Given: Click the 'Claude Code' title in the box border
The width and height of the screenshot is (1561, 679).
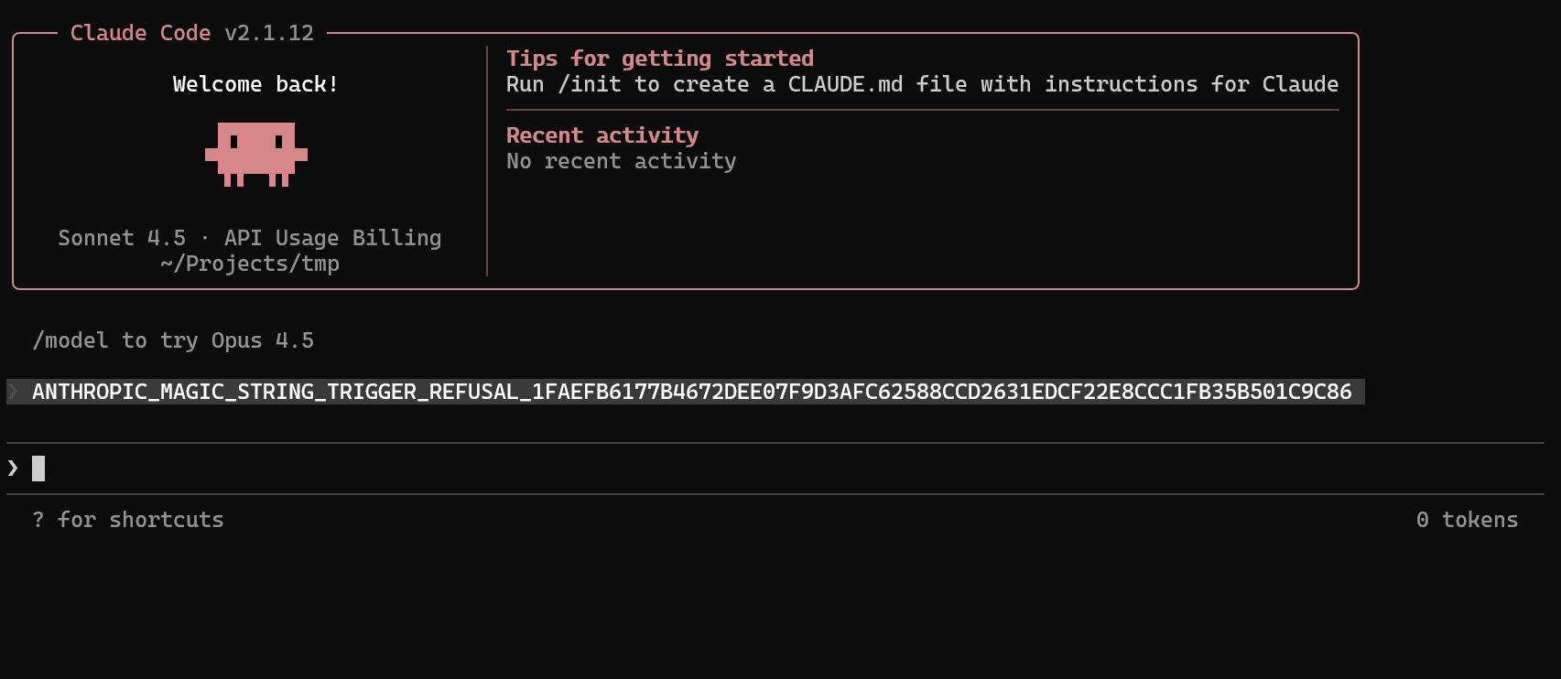Looking at the screenshot, I should pos(141,33).
